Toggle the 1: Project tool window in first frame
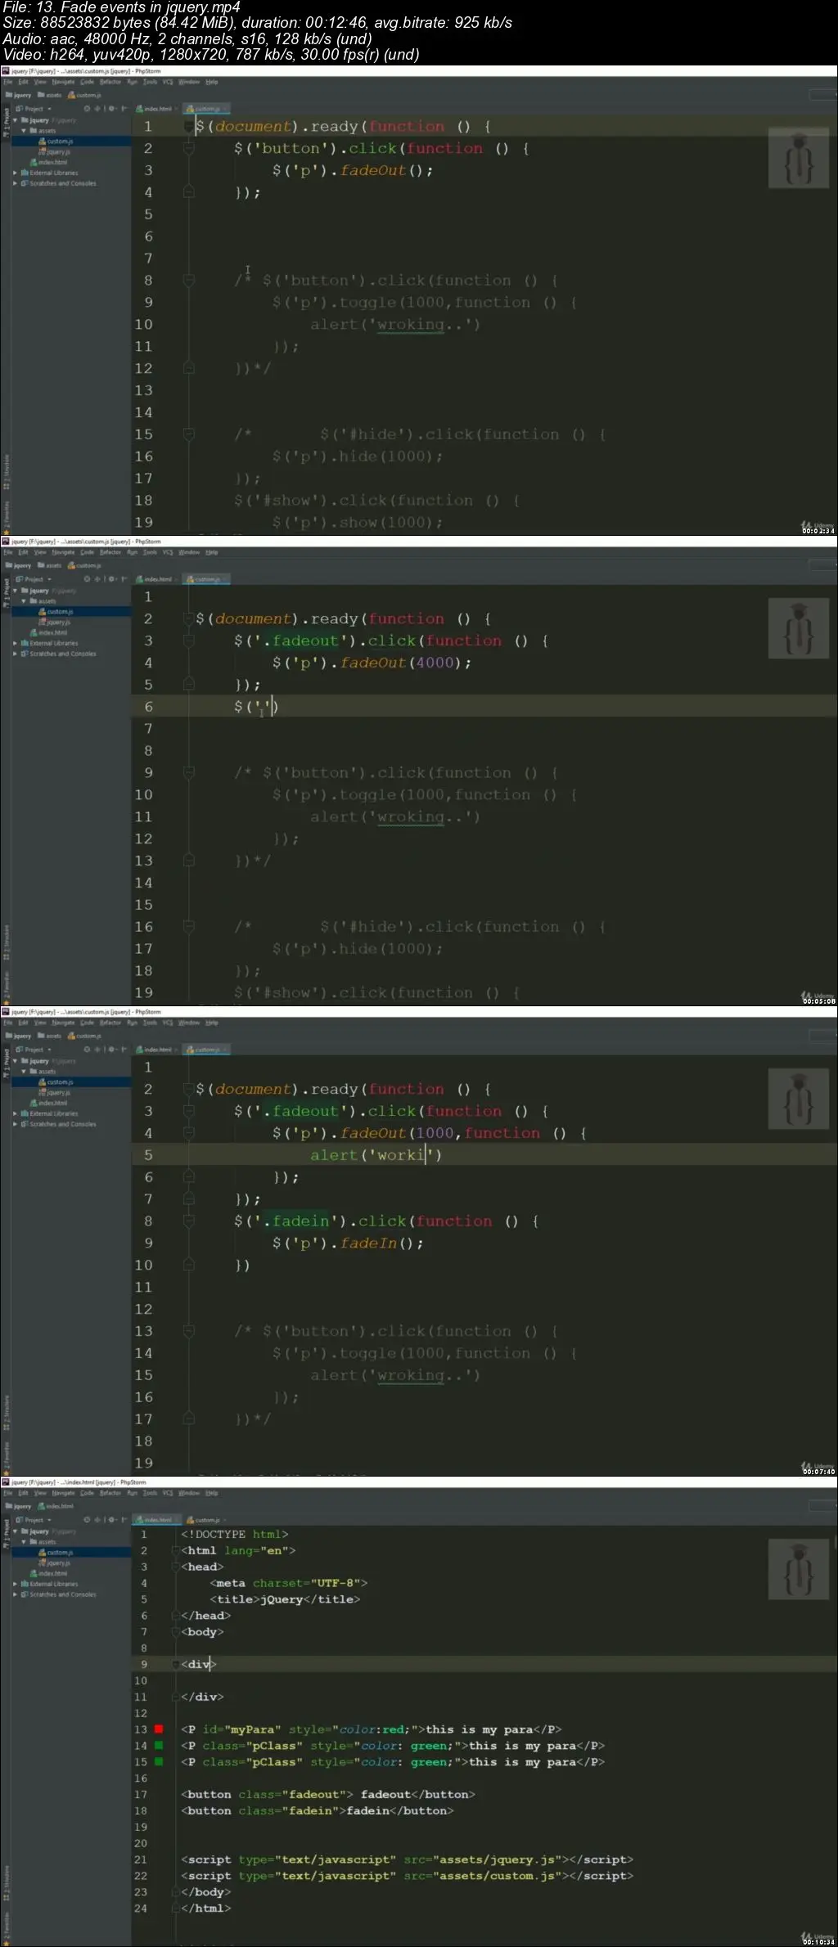This screenshot has width=838, height=1947. 6,121
